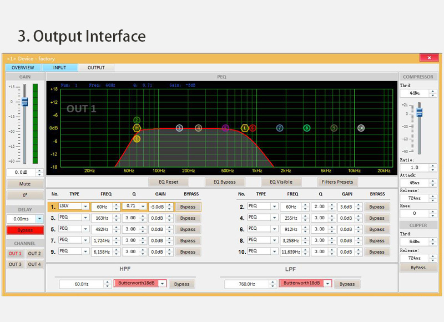Open Filters Presets
444x322 pixels.
[x=338, y=182]
